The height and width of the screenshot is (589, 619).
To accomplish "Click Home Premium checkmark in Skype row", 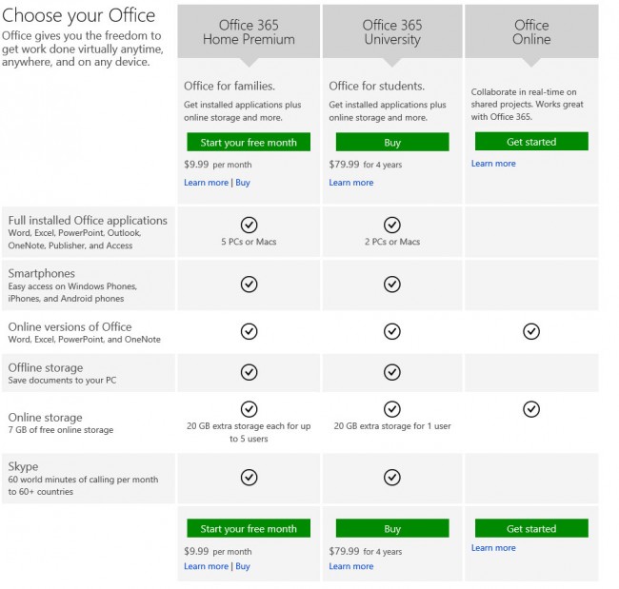I will point(250,478).
